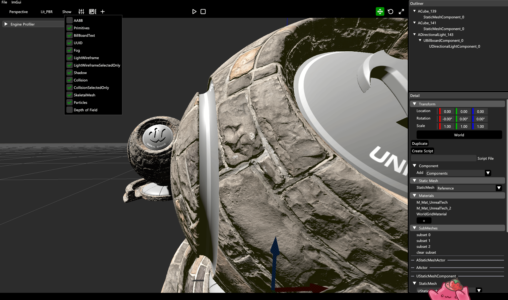This screenshot has height=300, width=508.
Task: Collapse ADirectionalLight_143 tree node
Action: point(414,34)
